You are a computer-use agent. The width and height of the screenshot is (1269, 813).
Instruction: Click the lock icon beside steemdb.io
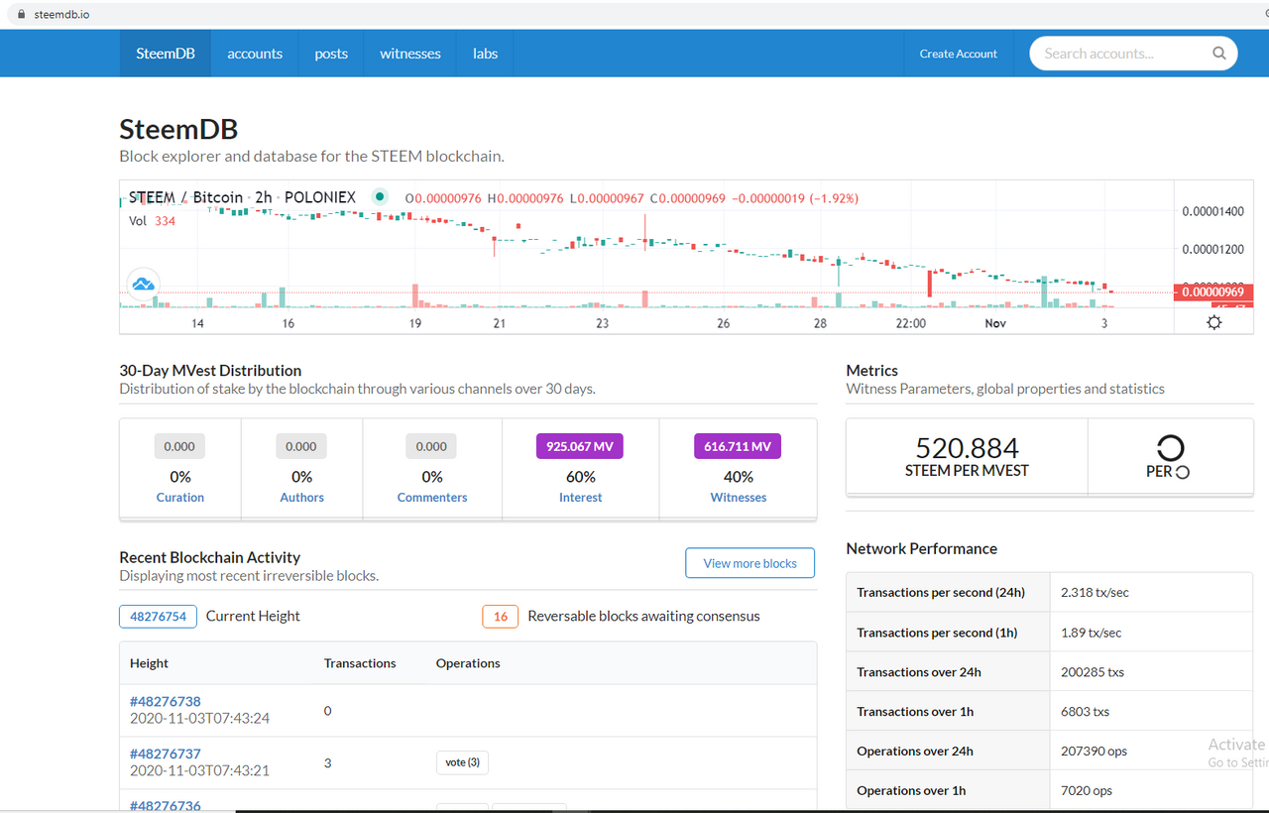(22, 14)
